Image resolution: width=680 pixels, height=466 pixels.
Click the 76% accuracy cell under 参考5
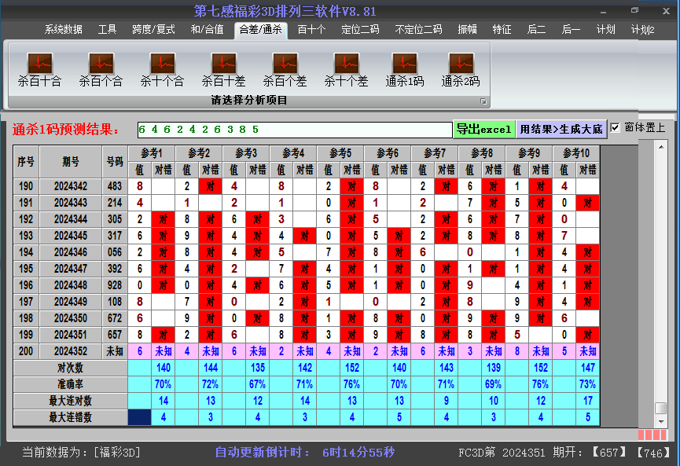coord(351,384)
